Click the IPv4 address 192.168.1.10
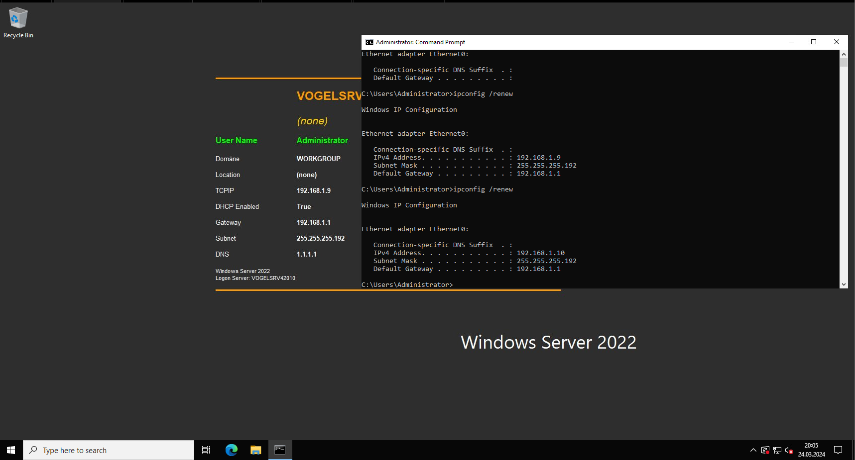 (x=541, y=253)
